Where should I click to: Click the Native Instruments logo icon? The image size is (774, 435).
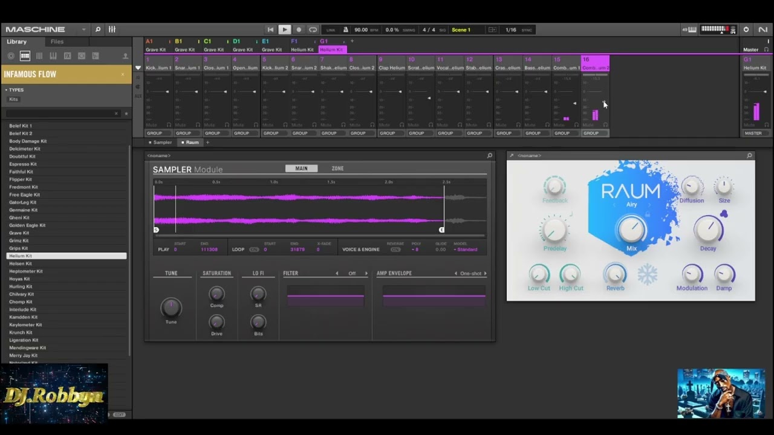pyautogui.click(x=763, y=30)
